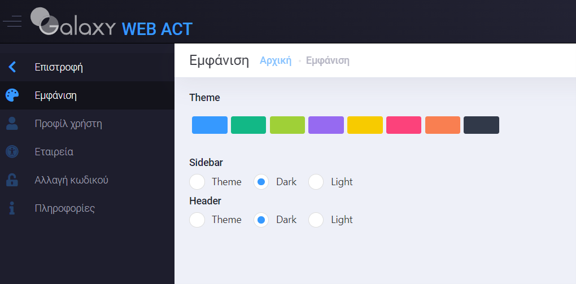Screen dimensions: 576x284
Task: Pick the pink theme color swatch
Action: click(404, 125)
